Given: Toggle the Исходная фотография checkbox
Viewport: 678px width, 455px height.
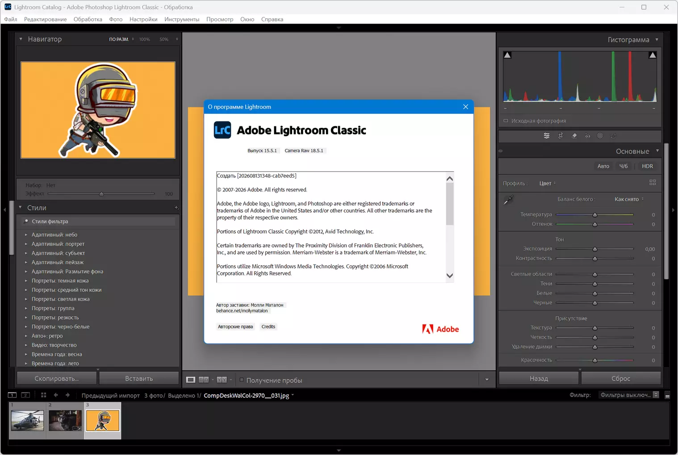Looking at the screenshot, I should (506, 121).
